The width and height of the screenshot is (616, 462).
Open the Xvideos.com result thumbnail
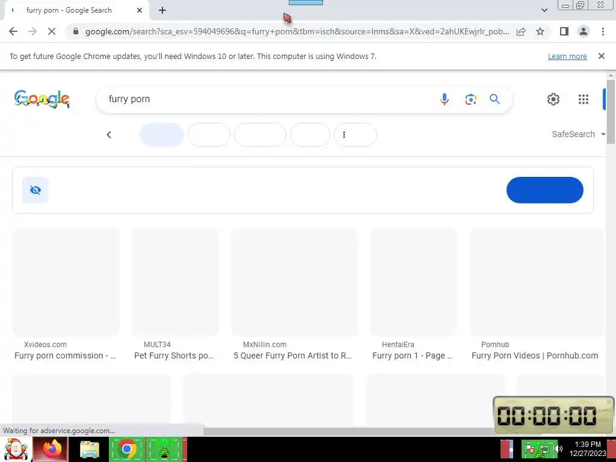pyautogui.click(x=66, y=282)
